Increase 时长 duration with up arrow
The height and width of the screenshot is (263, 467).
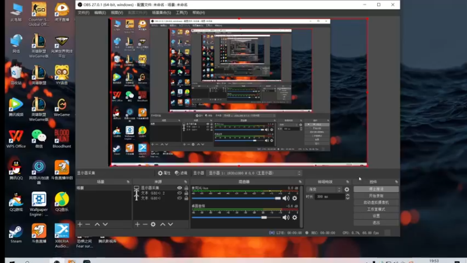tap(347, 195)
